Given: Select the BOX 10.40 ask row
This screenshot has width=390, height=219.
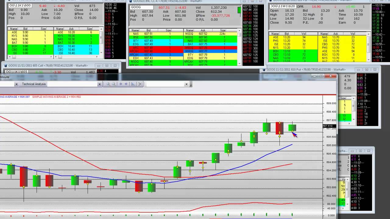Looking at the screenshot, I should click(76, 46).
